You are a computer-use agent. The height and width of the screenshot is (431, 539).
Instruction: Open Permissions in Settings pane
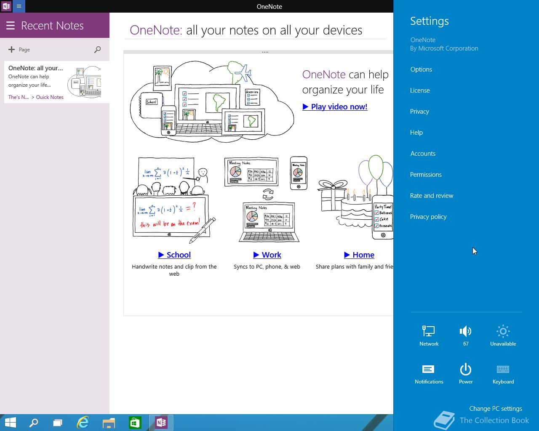[x=426, y=175]
